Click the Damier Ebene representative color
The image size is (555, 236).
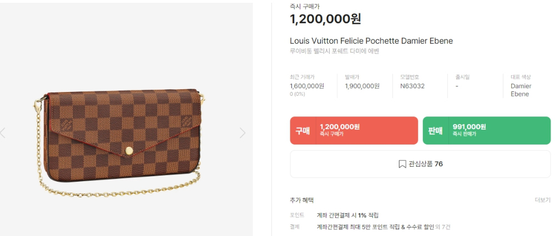pos(521,90)
